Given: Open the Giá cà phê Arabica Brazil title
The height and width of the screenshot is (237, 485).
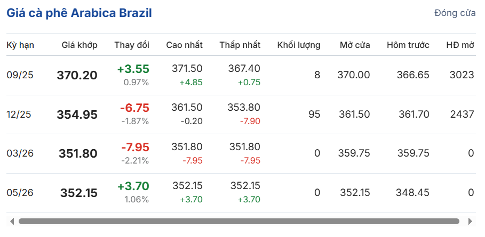Looking at the screenshot, I should click(x=79, y=13).
